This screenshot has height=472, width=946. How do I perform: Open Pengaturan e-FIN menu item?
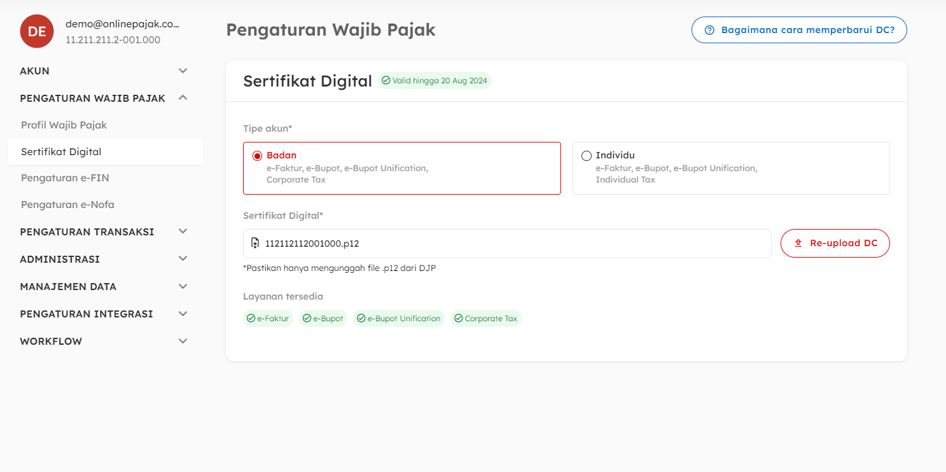(x=65, y=178)
